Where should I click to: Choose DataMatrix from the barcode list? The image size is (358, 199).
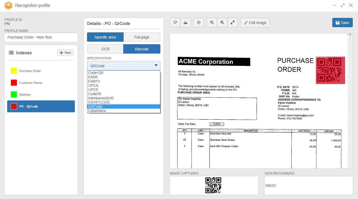[x=97, y=110]
